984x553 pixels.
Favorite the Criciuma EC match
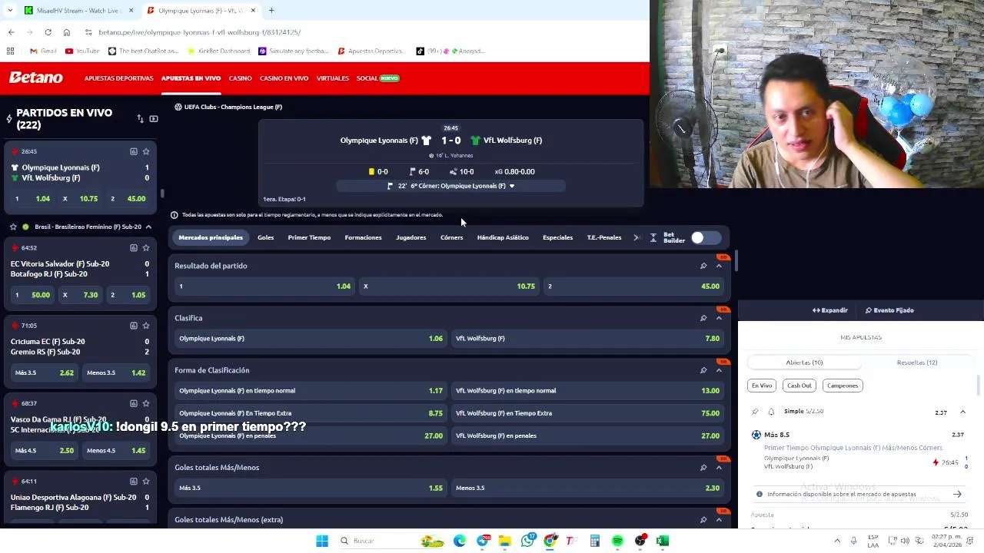coord(146,325)
